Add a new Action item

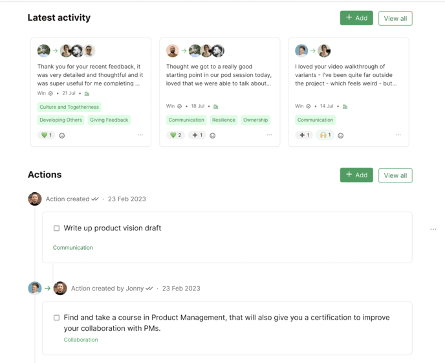(x=356, y=175)
